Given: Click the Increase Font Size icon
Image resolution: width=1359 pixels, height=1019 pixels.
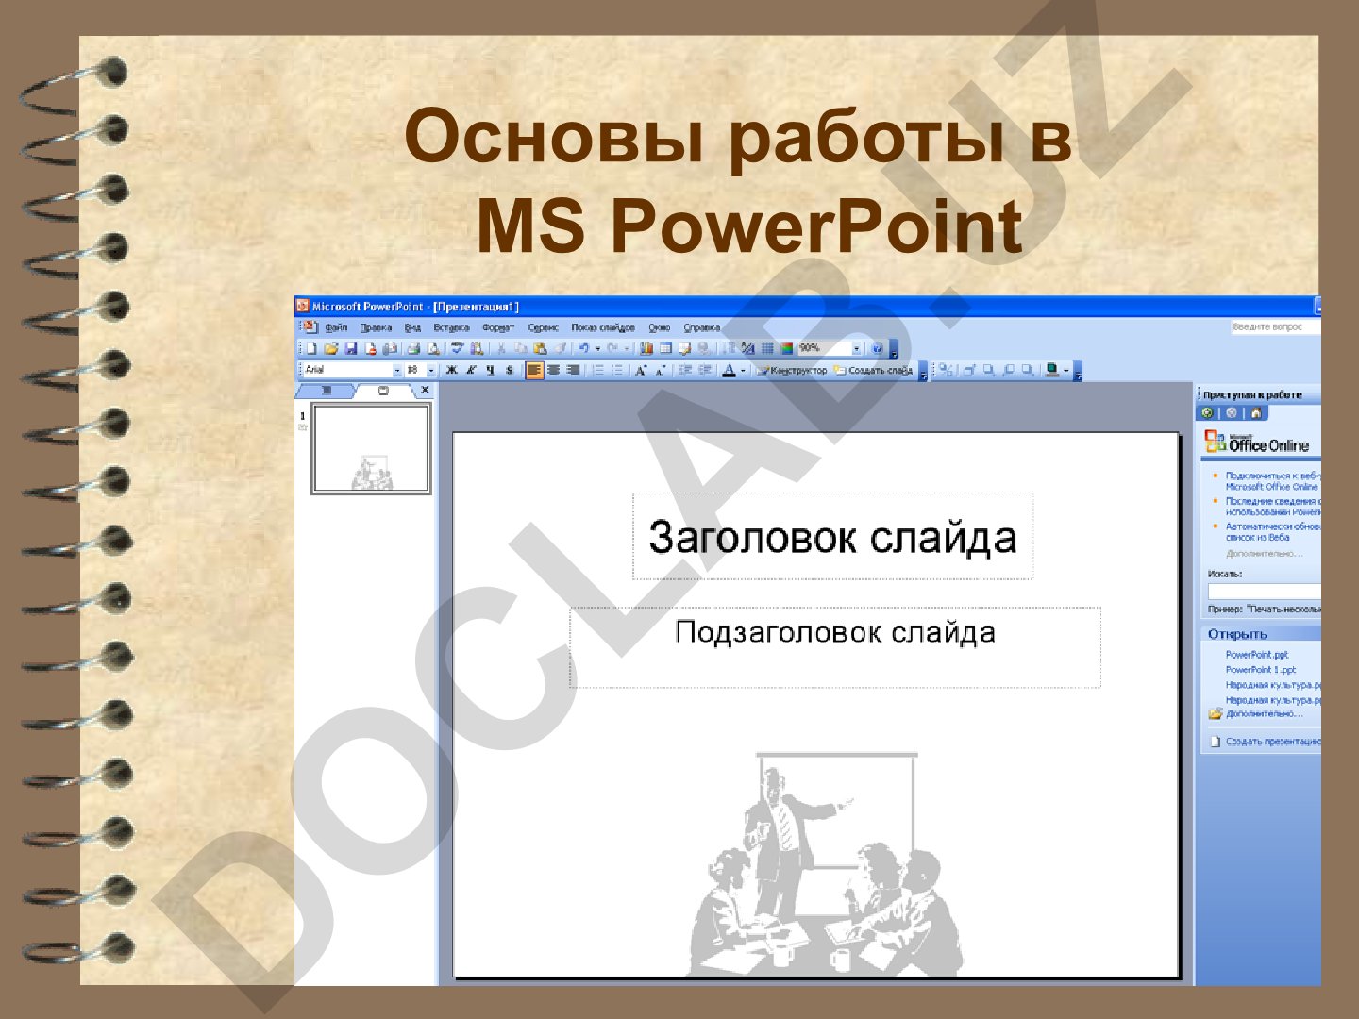Looking at the screenshot, I should point(641,370).
